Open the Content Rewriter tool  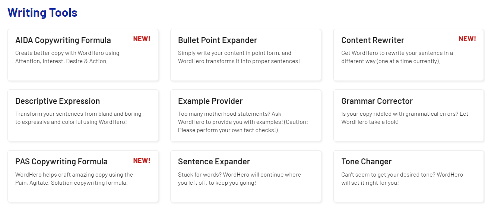point(373,40)
